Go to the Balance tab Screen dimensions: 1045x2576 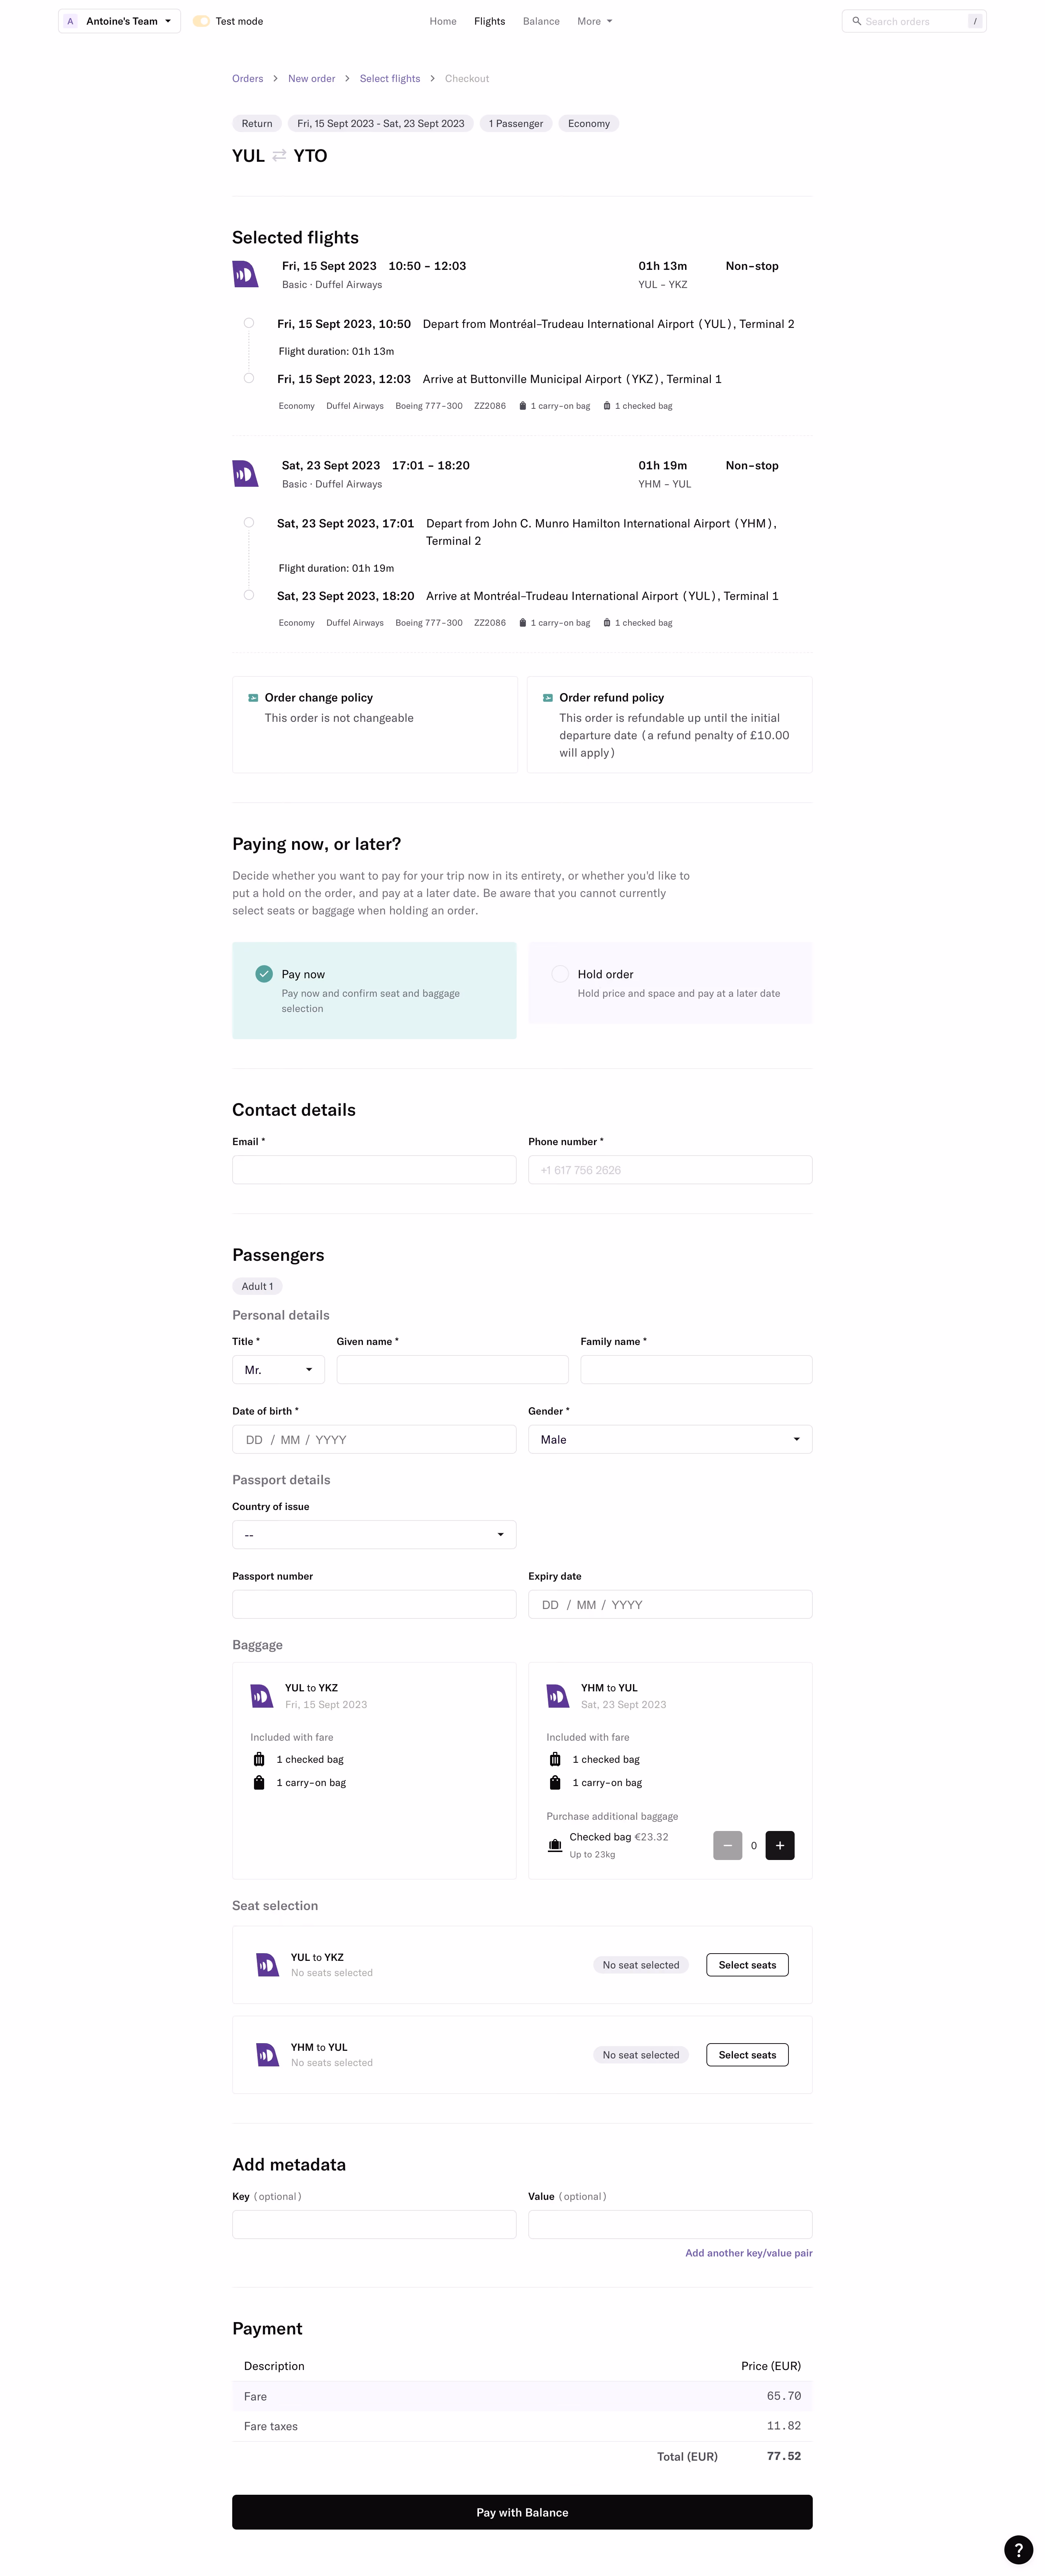[541, 21]
